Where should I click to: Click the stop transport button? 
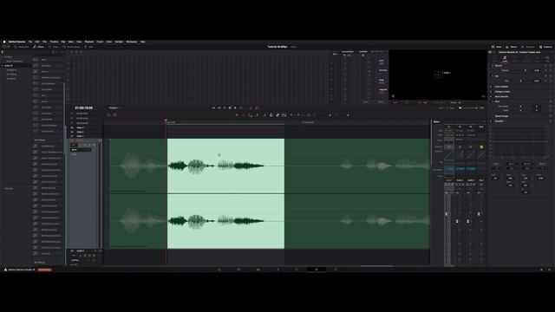(230, 107)
